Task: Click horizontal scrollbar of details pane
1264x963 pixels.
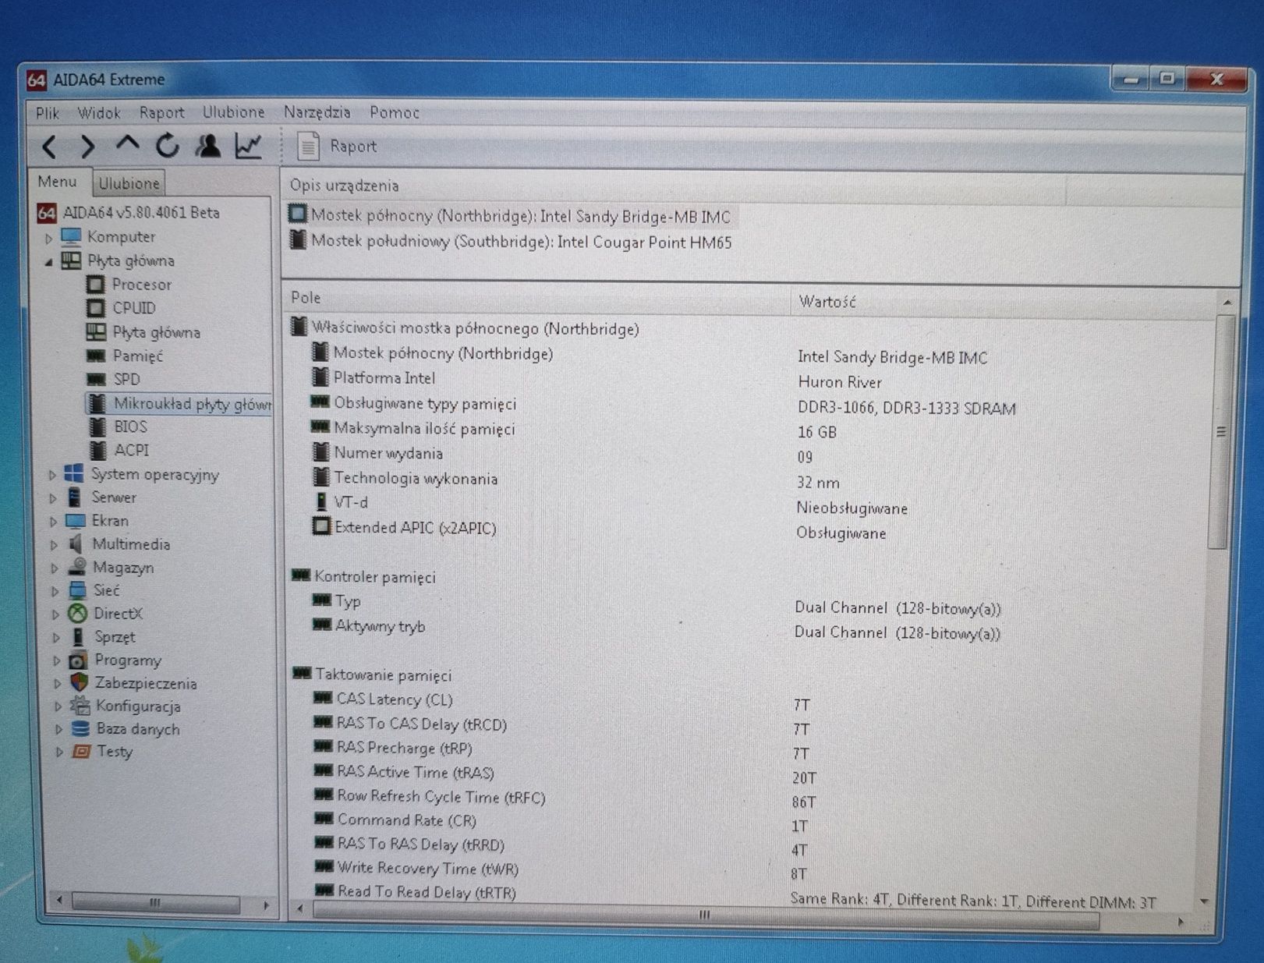Action: pos(706,915)
